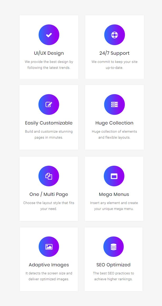Click the picture icon for Adaptive Images

(49, 247)
